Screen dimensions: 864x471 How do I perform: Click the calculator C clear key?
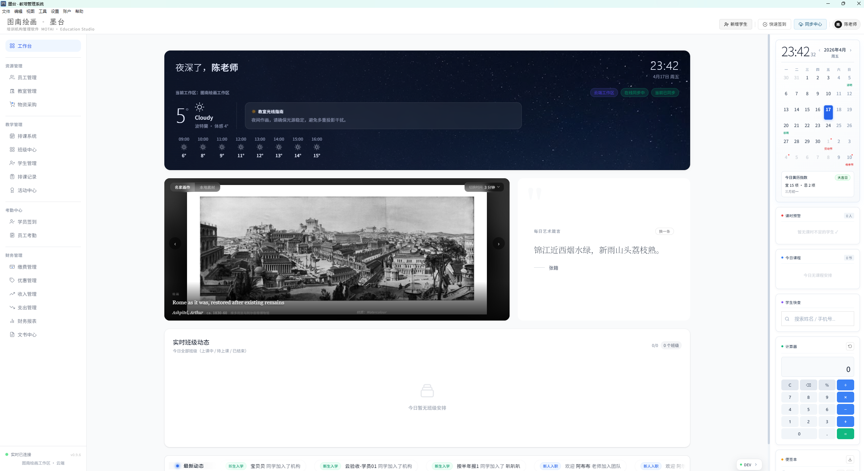[790, 385]
